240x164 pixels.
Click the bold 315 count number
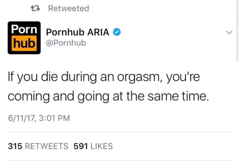15,146
